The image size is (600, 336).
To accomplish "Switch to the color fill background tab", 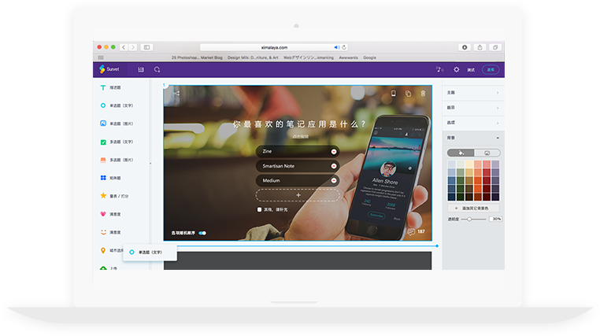I will coord(461,153).
